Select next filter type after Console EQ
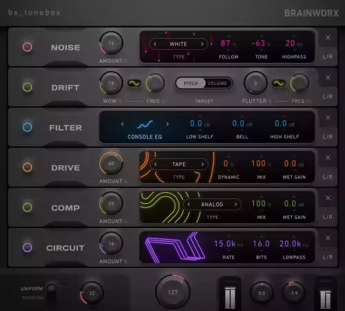This screenshot has width=345, height=311. click(x=168, y=124)
